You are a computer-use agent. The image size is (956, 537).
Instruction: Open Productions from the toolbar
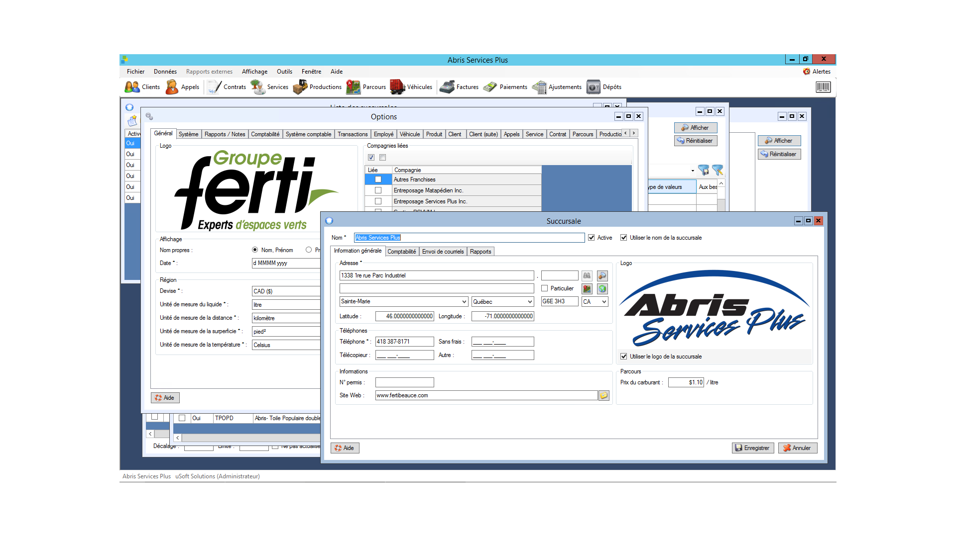click(317, 87)
